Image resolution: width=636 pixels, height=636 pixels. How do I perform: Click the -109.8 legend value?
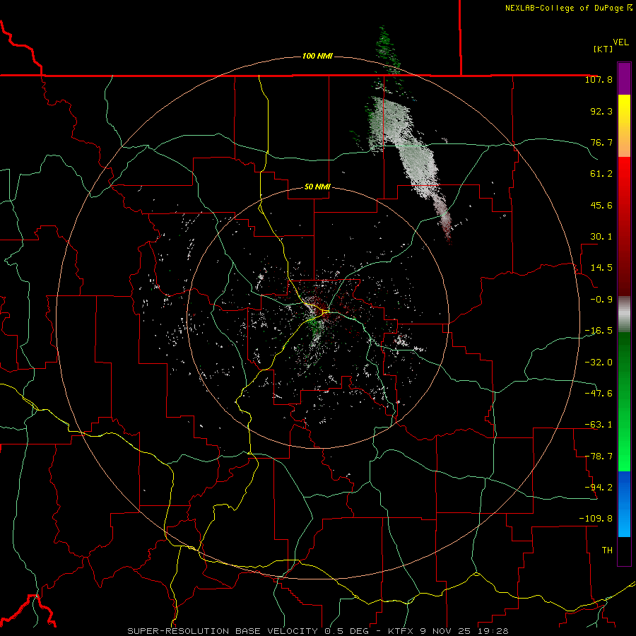[596, 519]
